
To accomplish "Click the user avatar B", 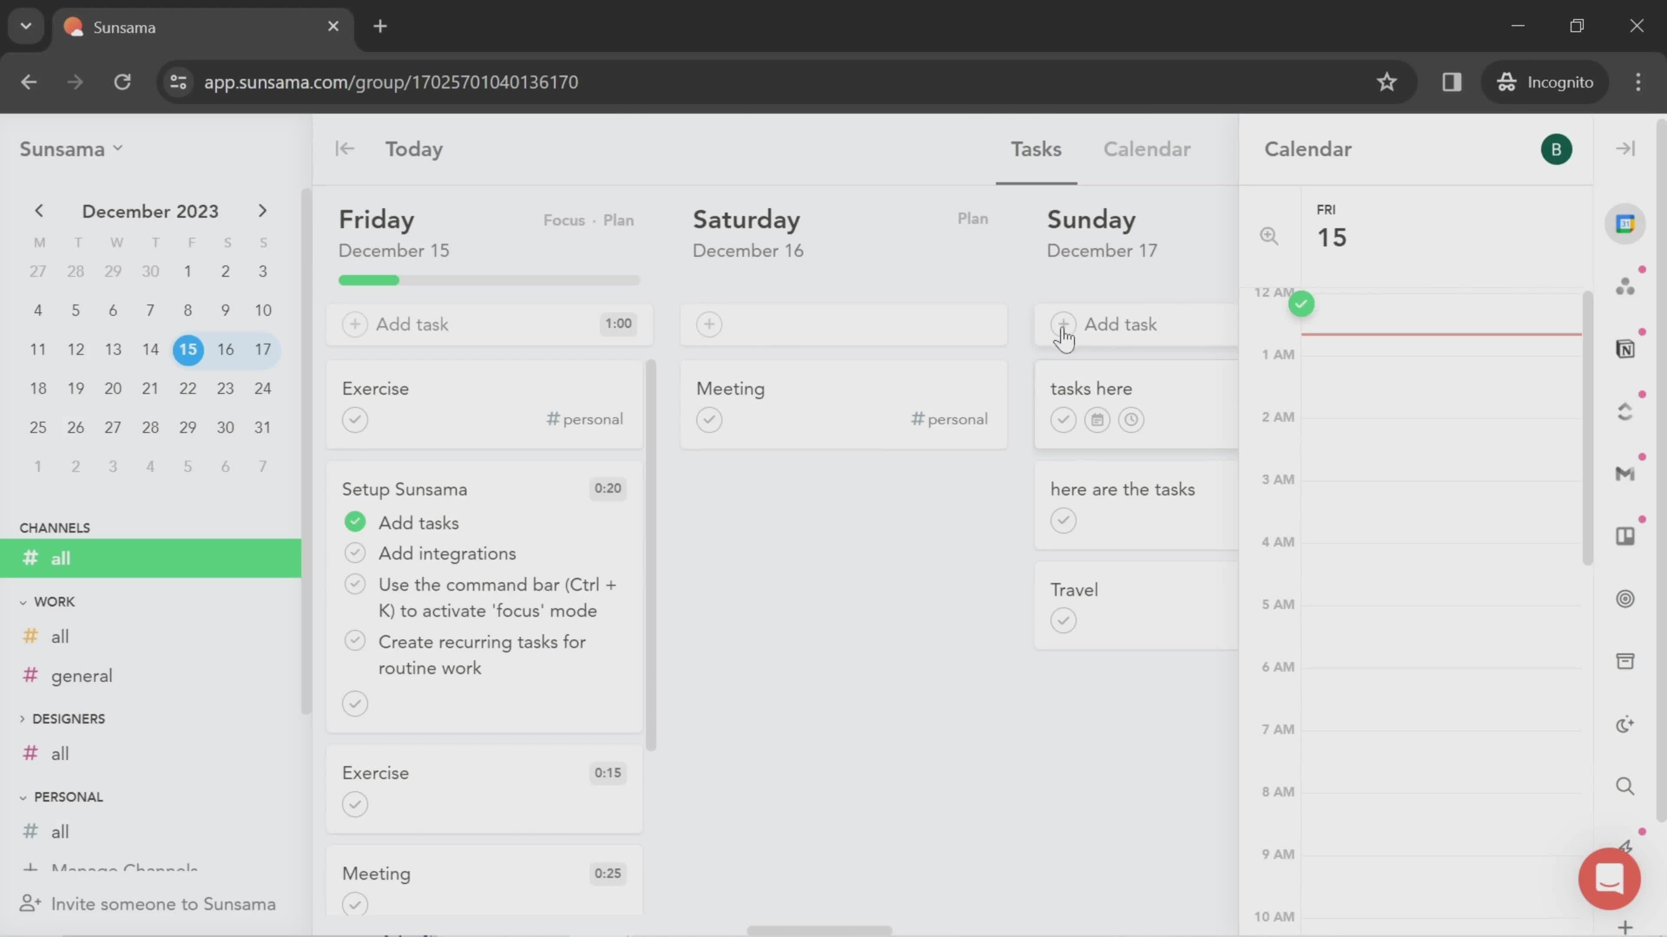I will click(x=1556, y=149).
